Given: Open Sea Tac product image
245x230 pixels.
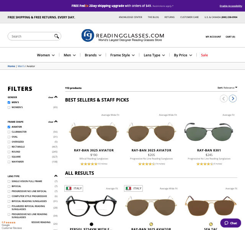Looking at the screenshot, I should coord(211,206).
